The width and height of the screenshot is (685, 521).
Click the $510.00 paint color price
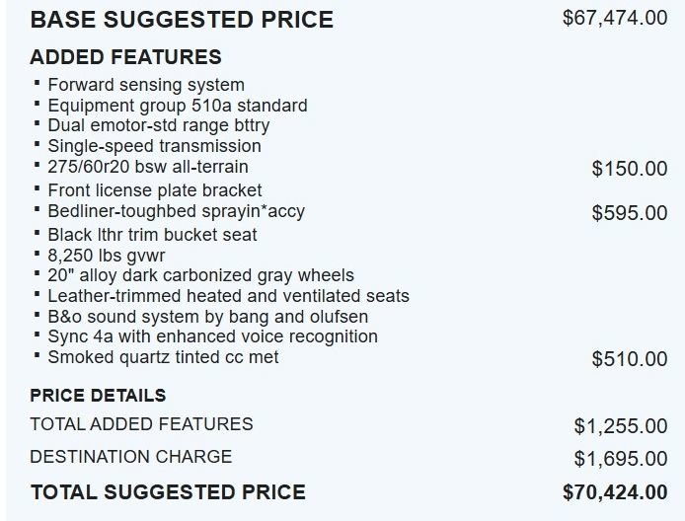tap(629, 360)
